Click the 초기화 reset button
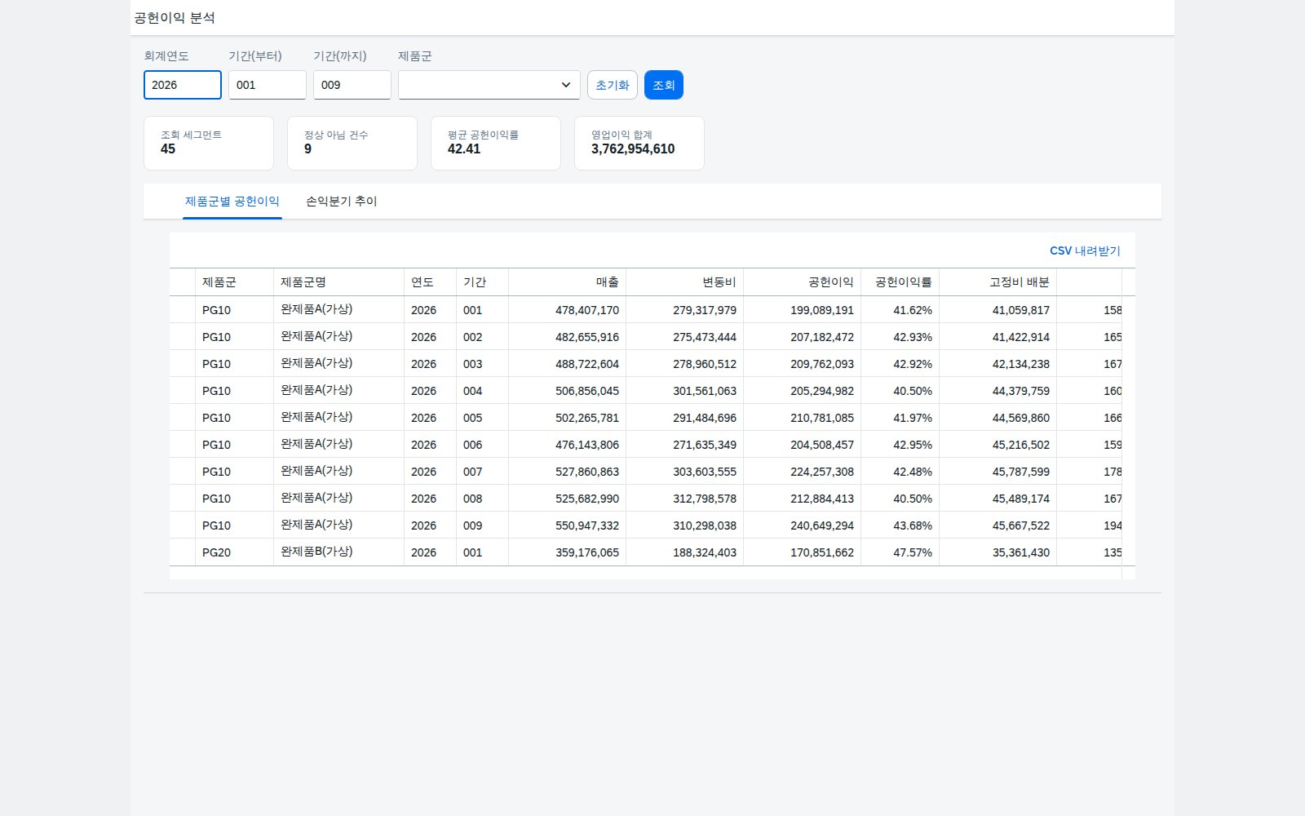Viewport: 1305px width, 816px height. pos(613,85)
